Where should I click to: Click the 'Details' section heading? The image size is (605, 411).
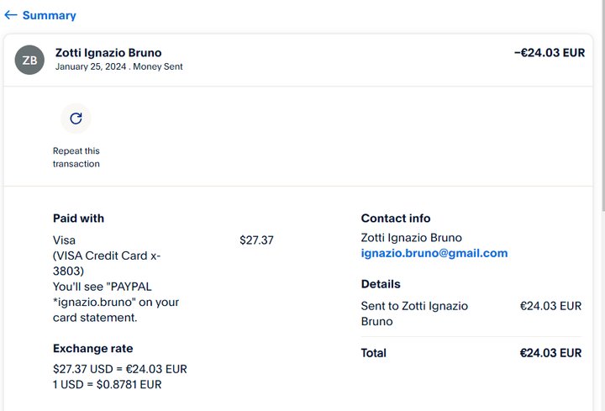pyautogui.click(x=381, y=284)
